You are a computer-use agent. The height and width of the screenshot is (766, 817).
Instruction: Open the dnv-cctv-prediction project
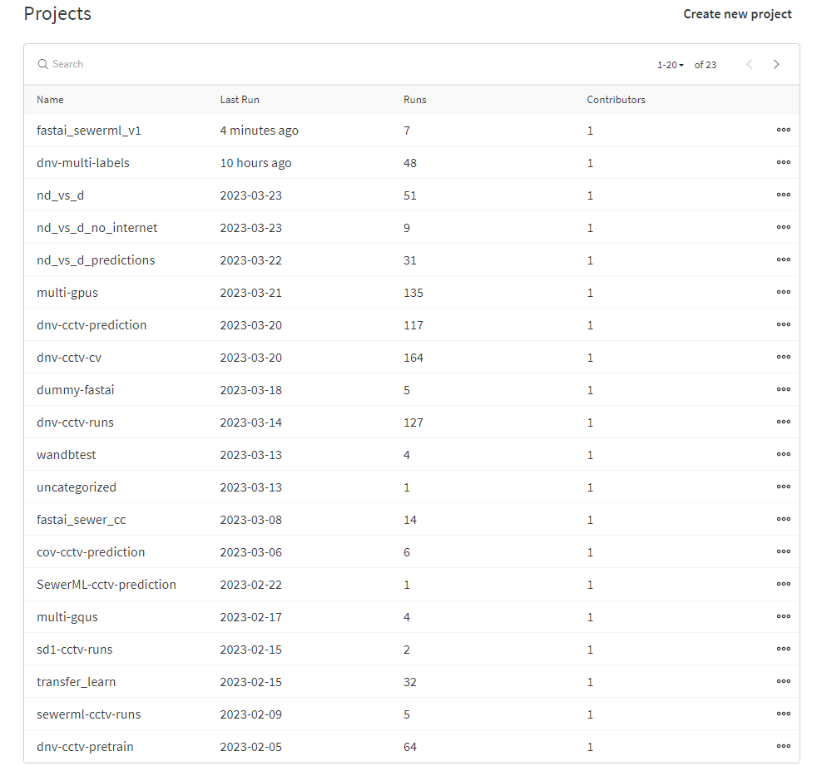(x=92, y=325)
